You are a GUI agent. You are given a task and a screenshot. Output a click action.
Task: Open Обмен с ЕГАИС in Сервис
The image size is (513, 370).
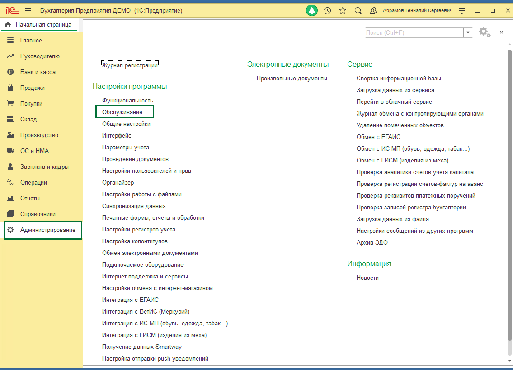[378, 137]
